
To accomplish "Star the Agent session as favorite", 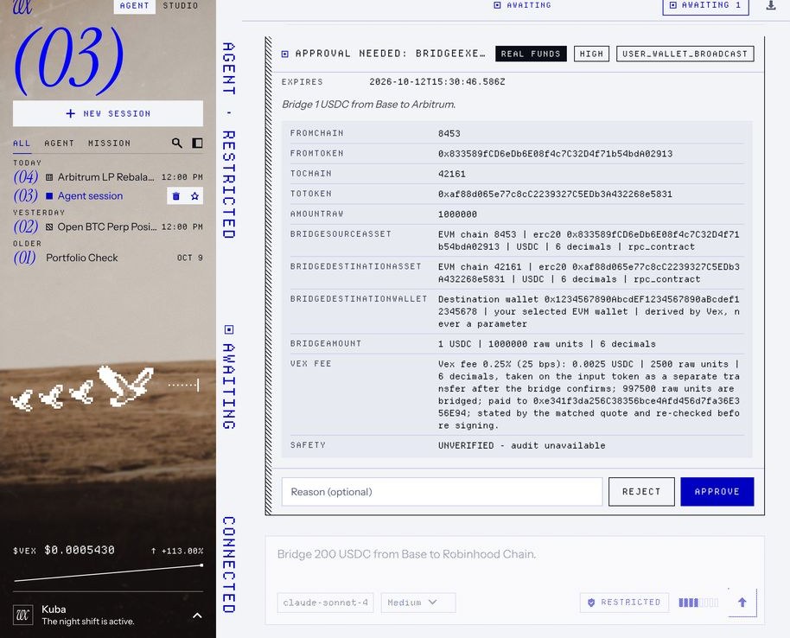I will [194, 196].
